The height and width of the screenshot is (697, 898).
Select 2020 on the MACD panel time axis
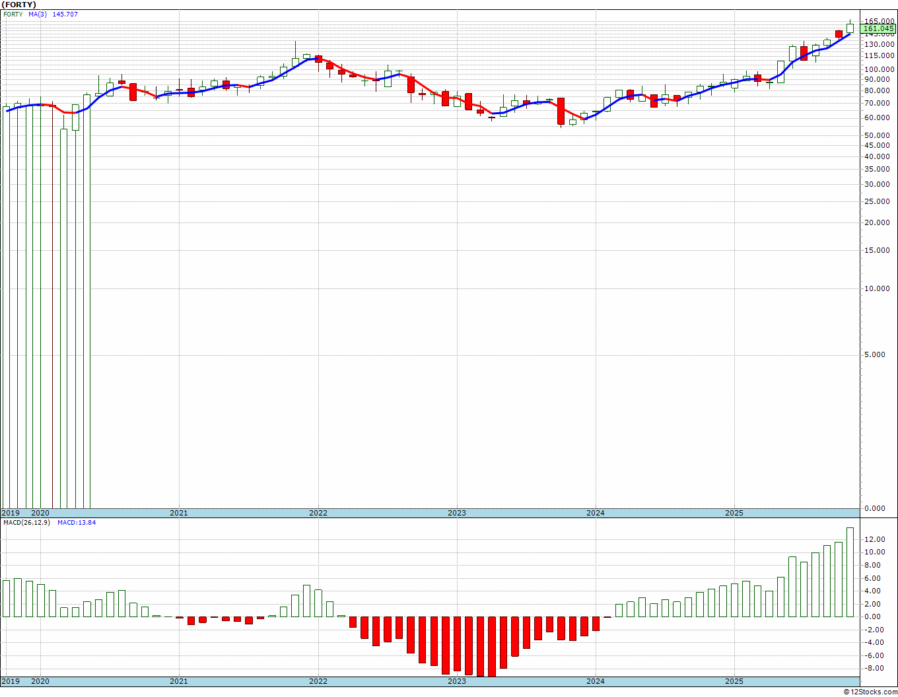click(x=40, y=681)
